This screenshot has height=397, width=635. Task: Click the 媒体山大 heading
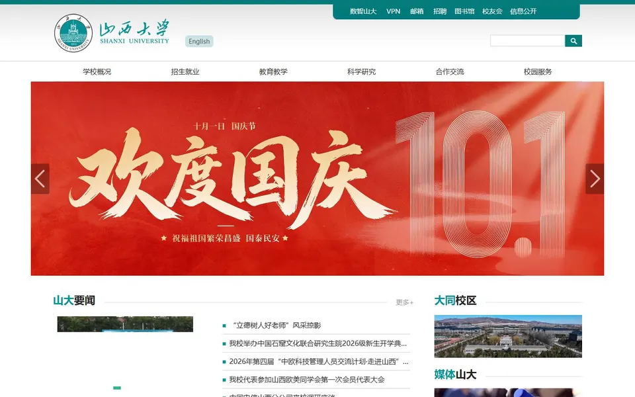tap(455, 375)
